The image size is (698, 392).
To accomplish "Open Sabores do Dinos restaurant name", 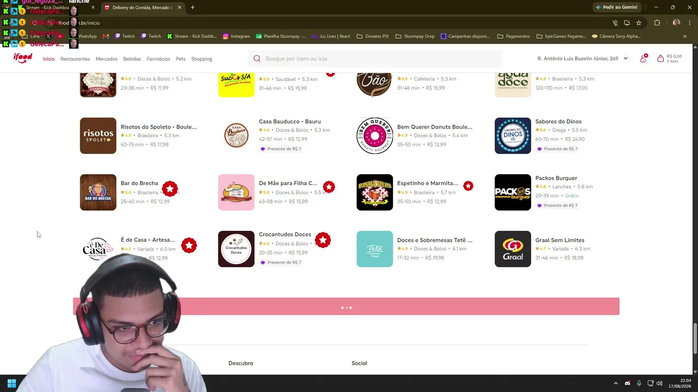I will 558,121.
